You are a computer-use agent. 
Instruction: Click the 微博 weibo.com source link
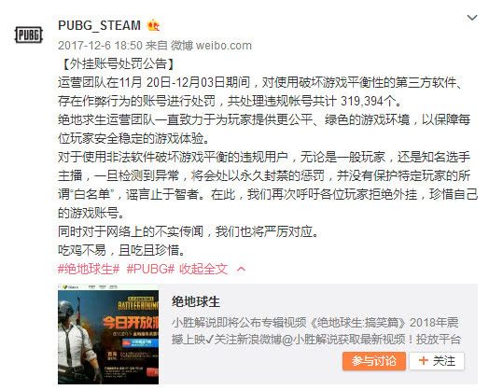point(211,46)
